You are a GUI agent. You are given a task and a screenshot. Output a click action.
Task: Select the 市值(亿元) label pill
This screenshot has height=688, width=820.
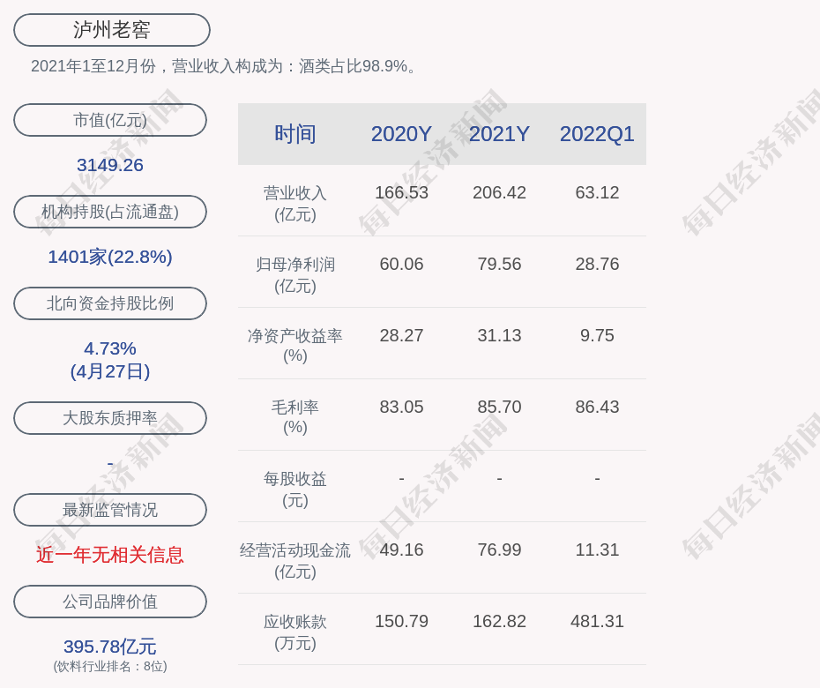(110, 120)
